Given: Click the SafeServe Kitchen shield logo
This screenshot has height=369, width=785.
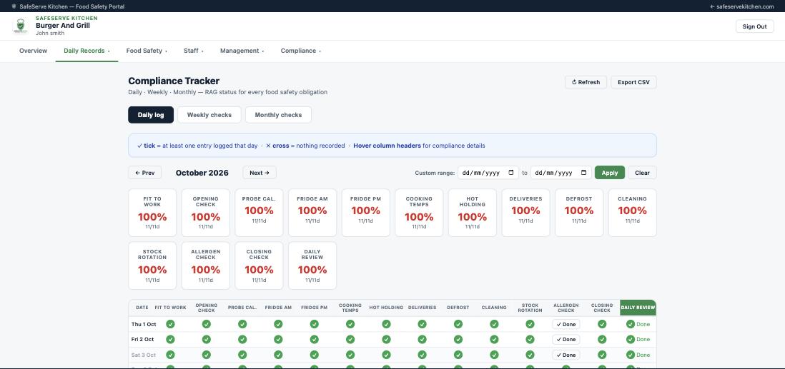Looking at the screenshot, I should point(21,26).
